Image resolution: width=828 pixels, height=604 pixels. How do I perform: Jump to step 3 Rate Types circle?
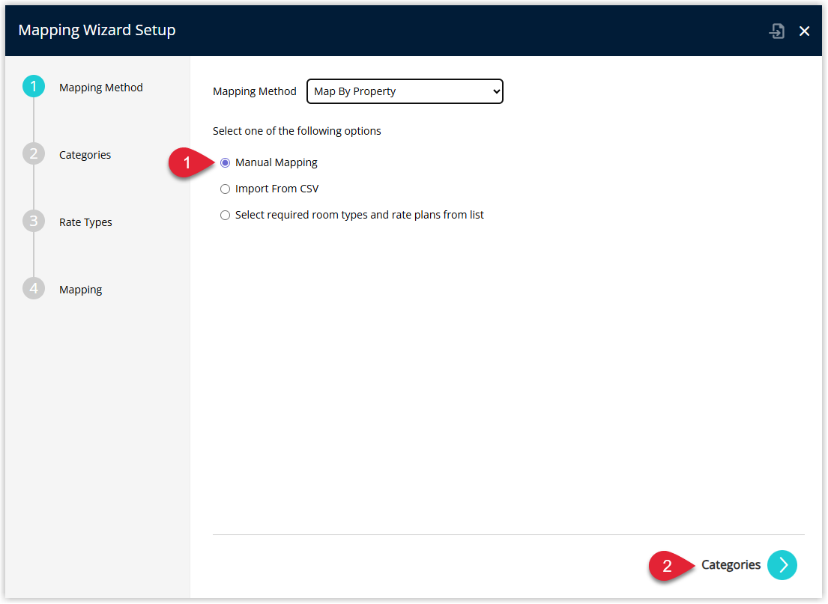point(34,221)
